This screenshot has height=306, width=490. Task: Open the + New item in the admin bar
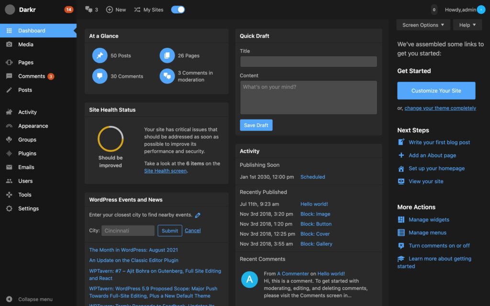click(x=116, y=9)
